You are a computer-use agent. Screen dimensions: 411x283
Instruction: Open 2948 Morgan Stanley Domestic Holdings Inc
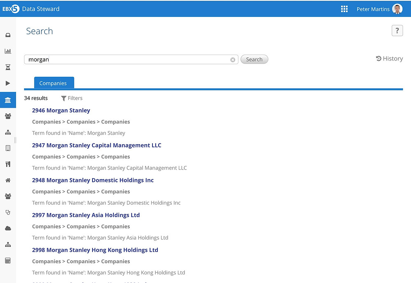pyautogui.click(x=93, y=180)
